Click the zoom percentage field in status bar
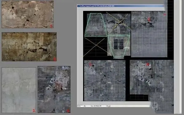Image resolution: width=184 pixels, height=115 pixels. pyautogui.click(x=80, y=106)
